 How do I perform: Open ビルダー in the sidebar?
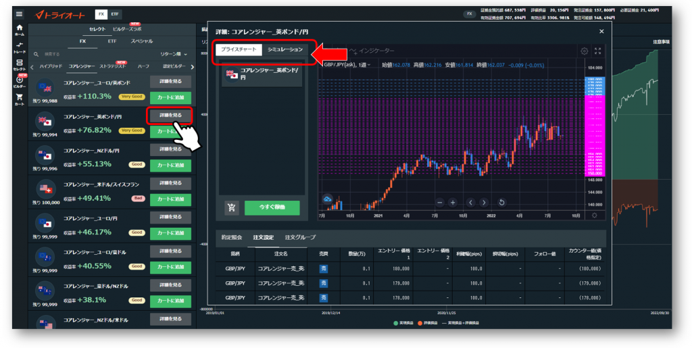20,82
